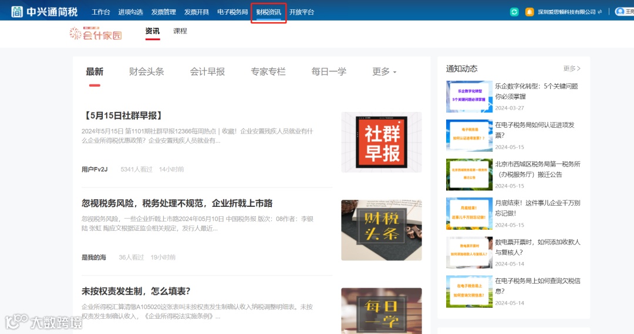Open article 未按权责发生制，怎么填表？
Screen dimensions: 634x334
136,291
